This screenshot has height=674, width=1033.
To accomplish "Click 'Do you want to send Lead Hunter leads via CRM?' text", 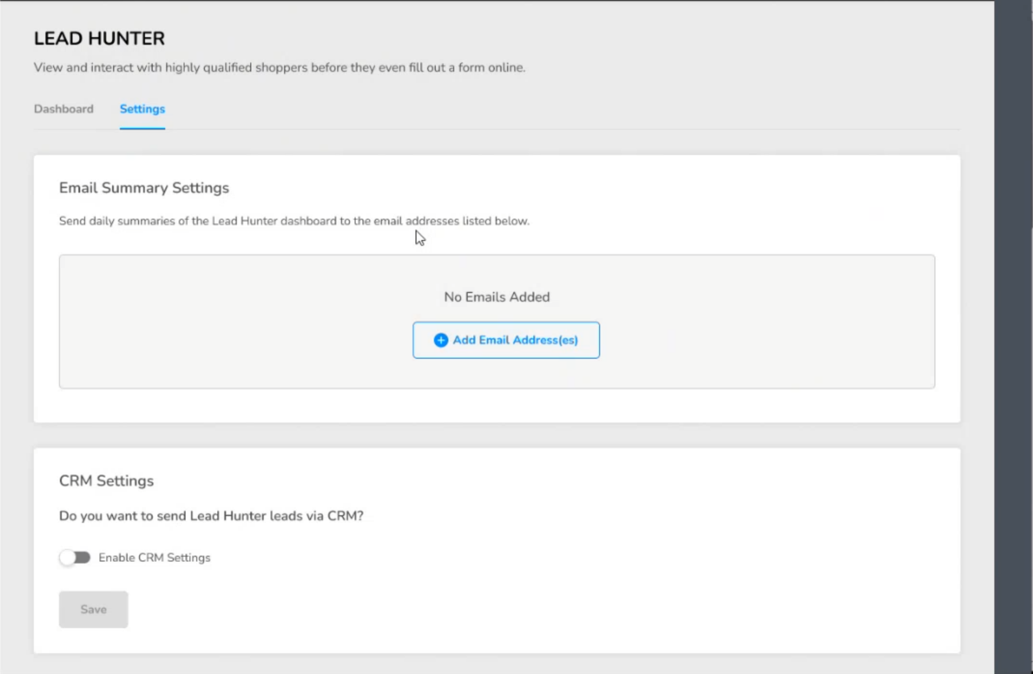I will pos(211,516).
